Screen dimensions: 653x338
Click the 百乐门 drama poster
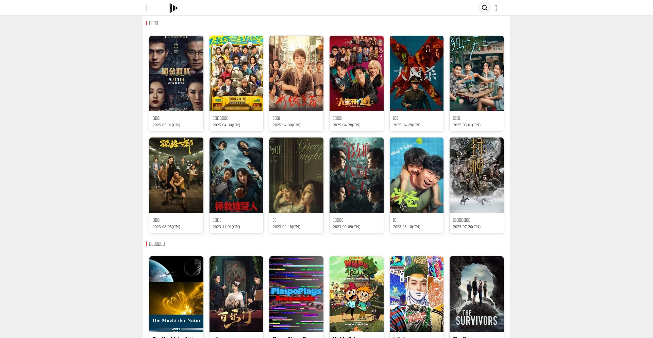tap(236, 294)
